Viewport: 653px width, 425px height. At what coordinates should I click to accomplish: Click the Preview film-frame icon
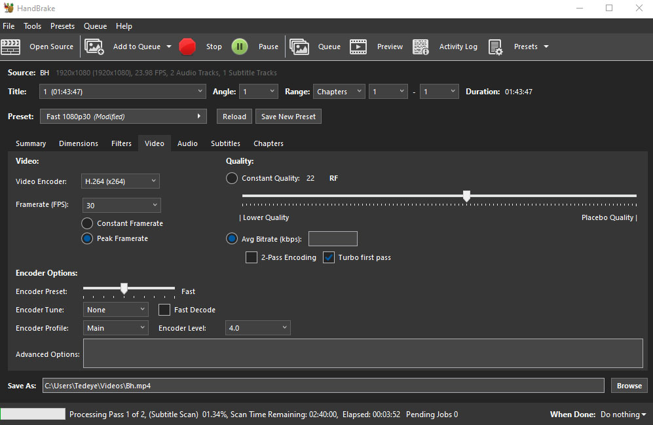[x=358, y=46]
